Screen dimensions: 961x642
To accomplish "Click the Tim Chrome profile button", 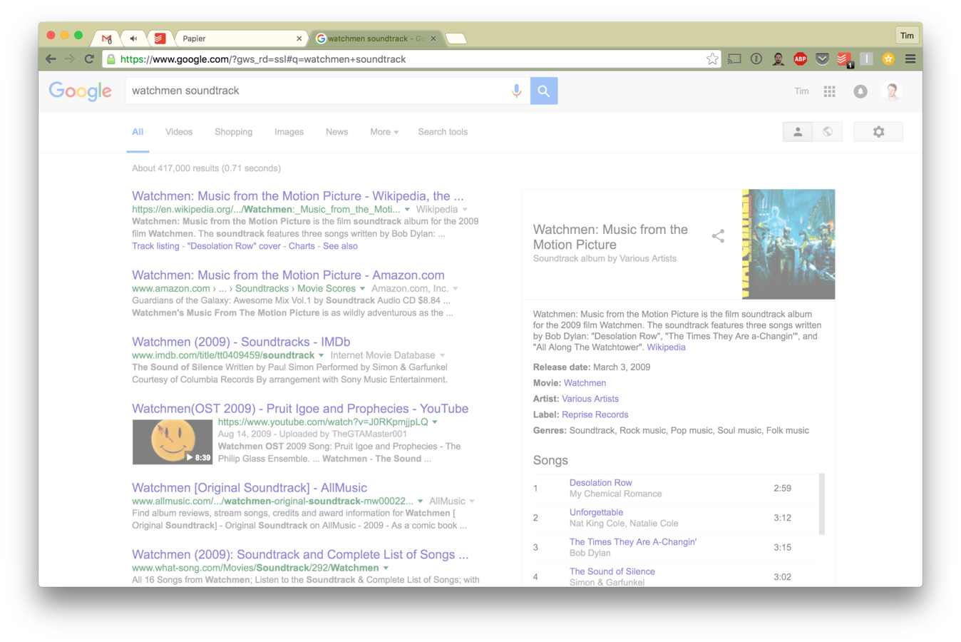I will tap(907, 36).
